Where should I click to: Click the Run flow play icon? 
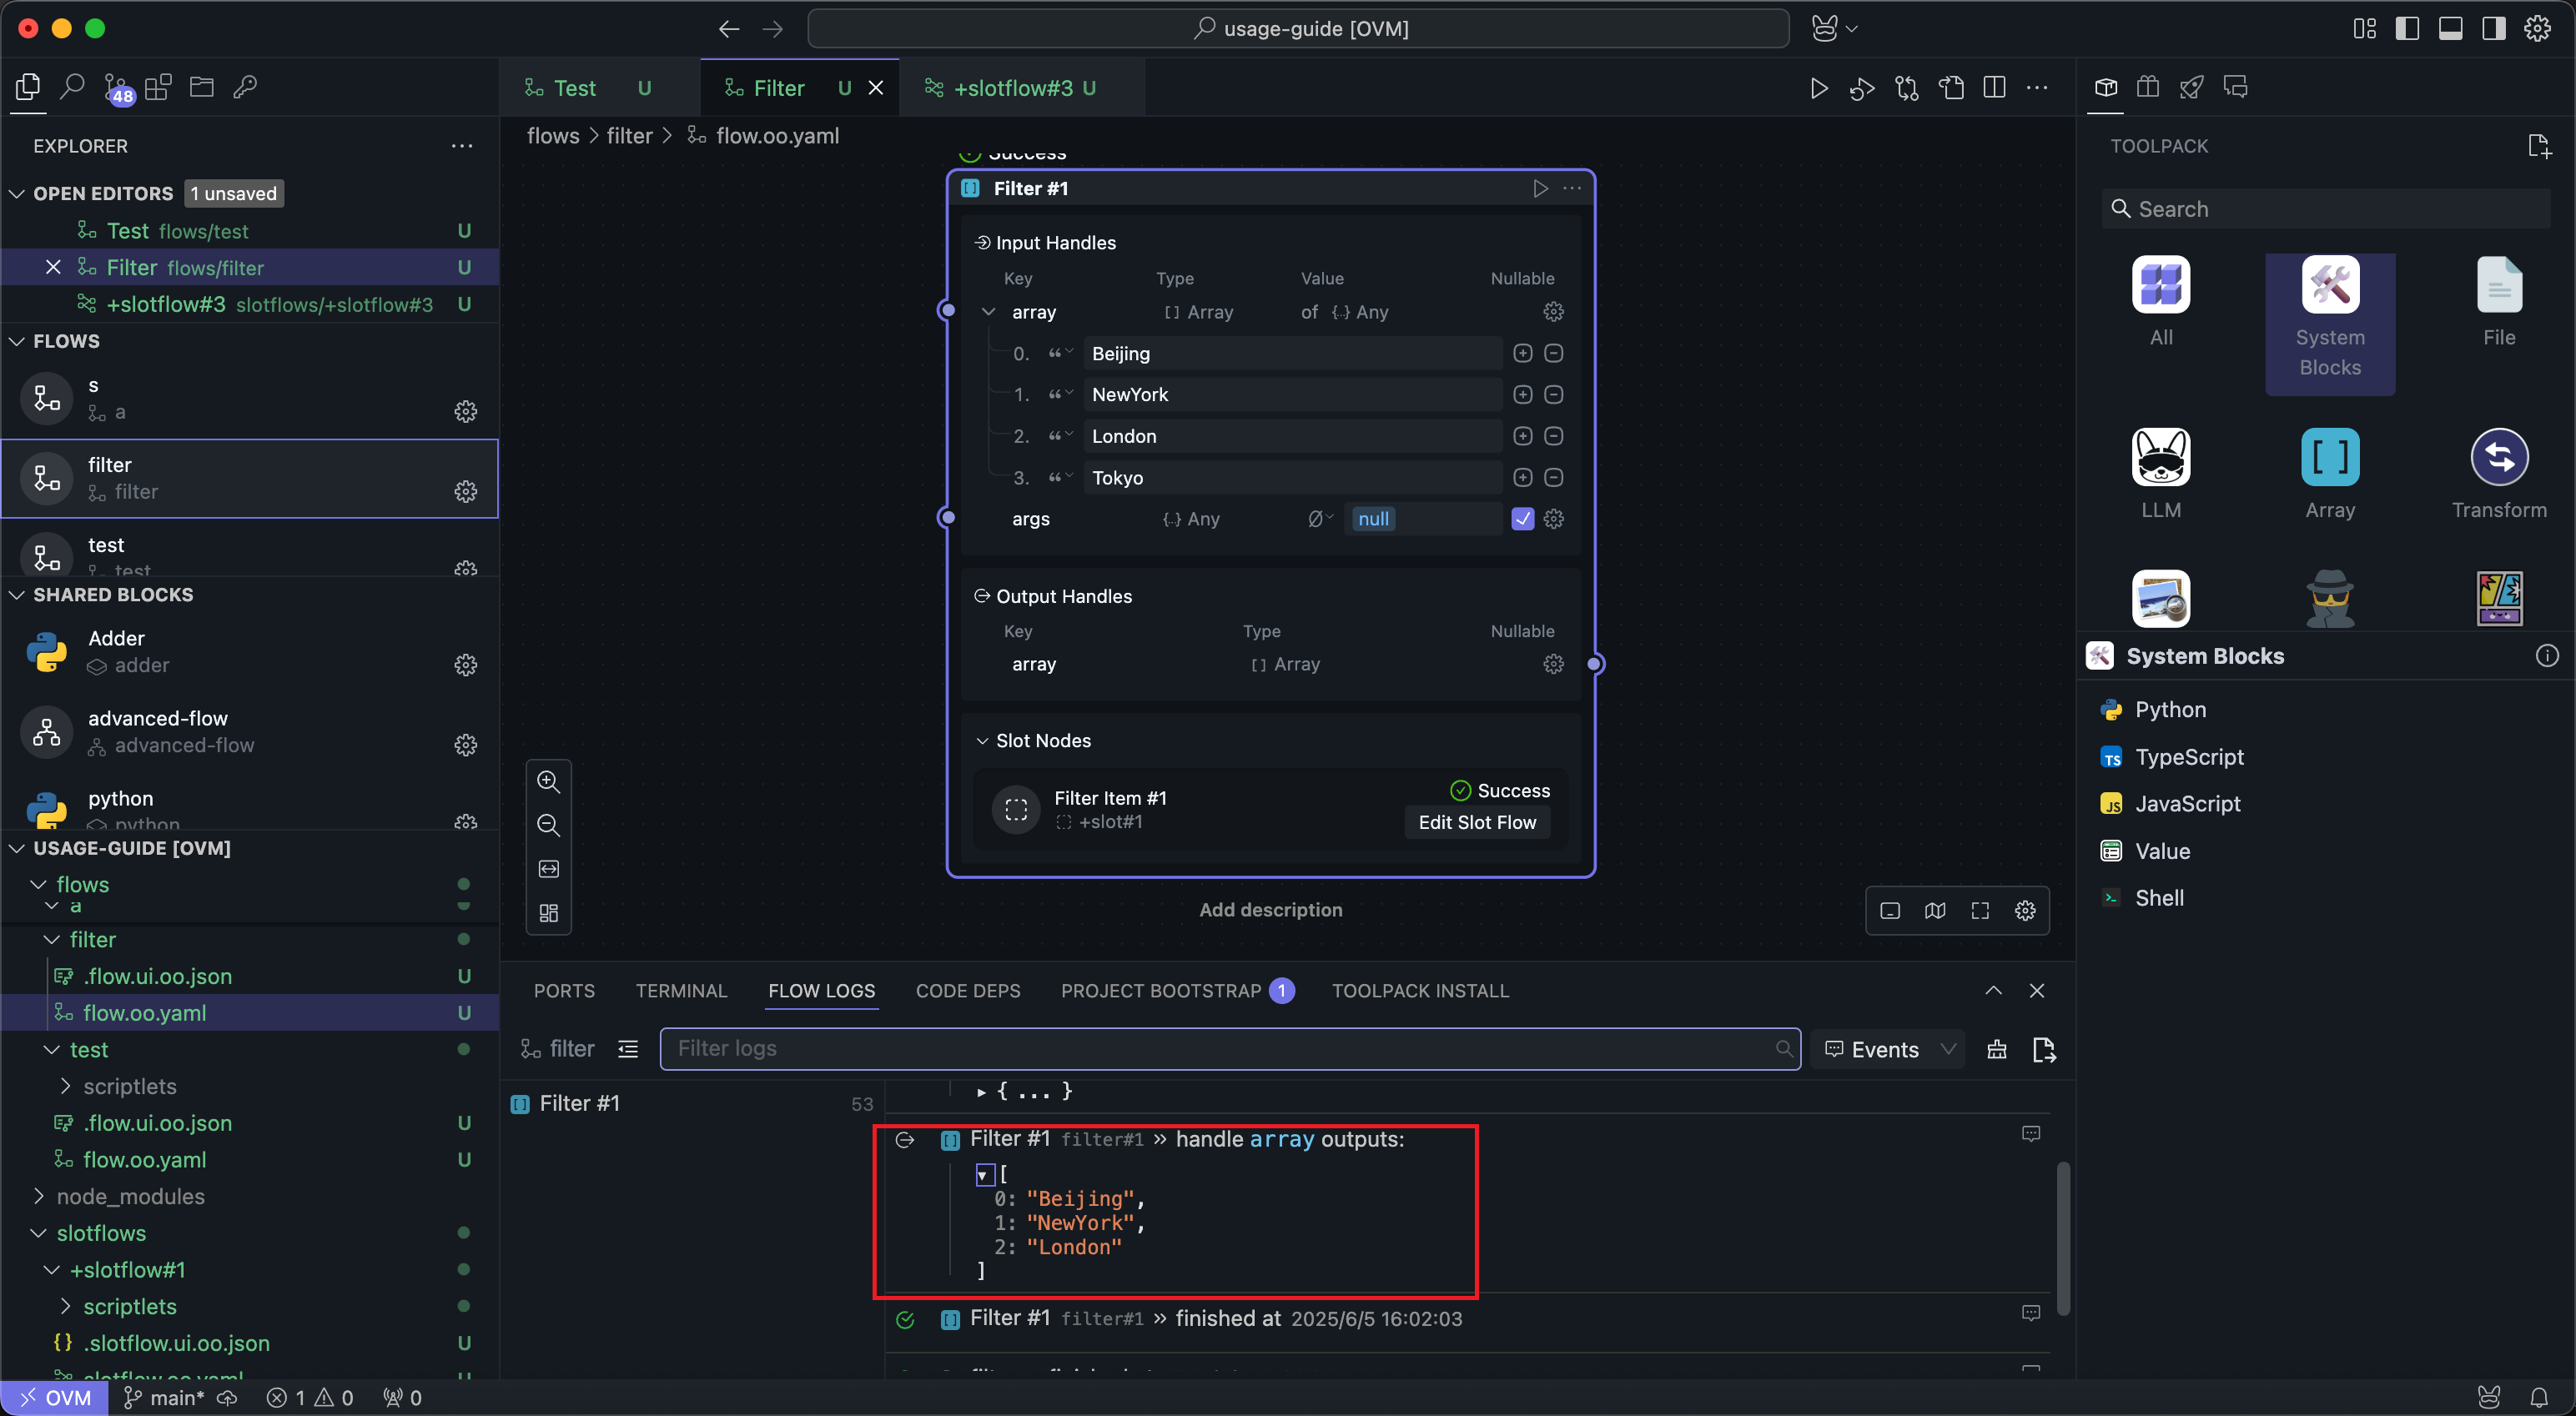coord(1819,88)
